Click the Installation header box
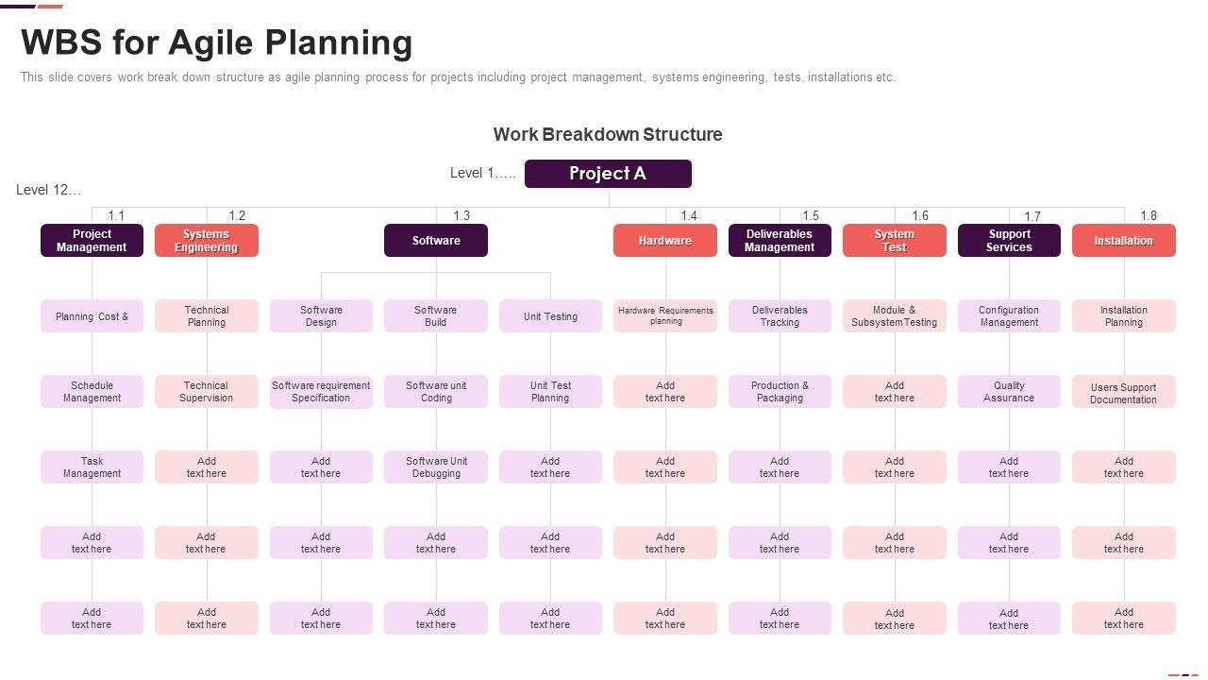 [x=1123, y=241]
